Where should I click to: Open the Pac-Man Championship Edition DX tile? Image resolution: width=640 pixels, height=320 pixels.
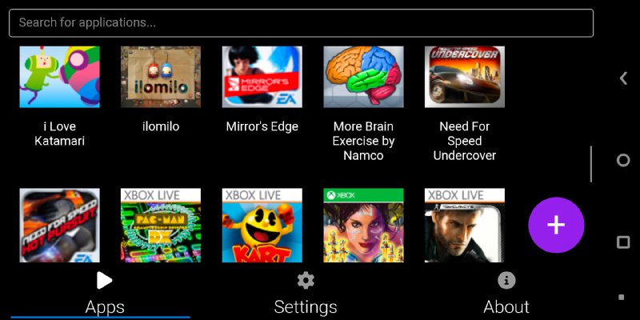tap(161, 226)
